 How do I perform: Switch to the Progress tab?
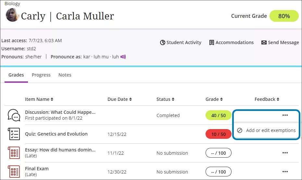[41, 75]
